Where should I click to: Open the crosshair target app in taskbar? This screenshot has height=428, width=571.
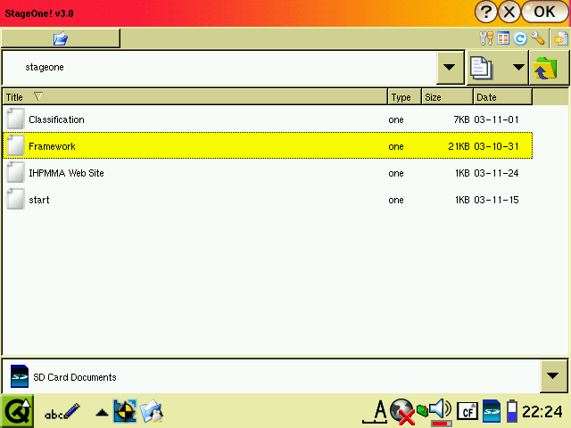[x=125, y=411]
